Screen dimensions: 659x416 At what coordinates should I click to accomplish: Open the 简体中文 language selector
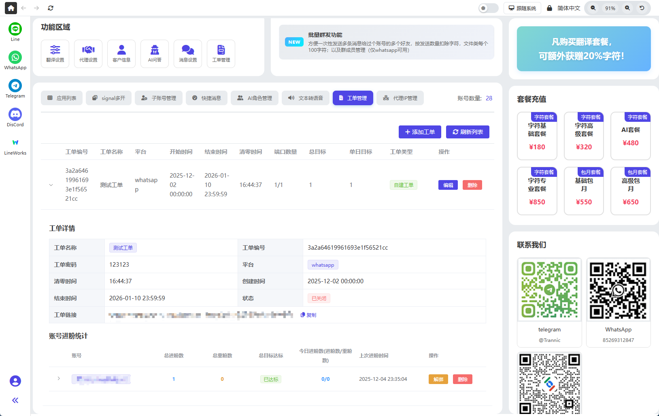point(563,8)
